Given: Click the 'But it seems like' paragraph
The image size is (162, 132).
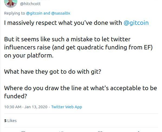Looking at the screenshot, I should (78, 47).
